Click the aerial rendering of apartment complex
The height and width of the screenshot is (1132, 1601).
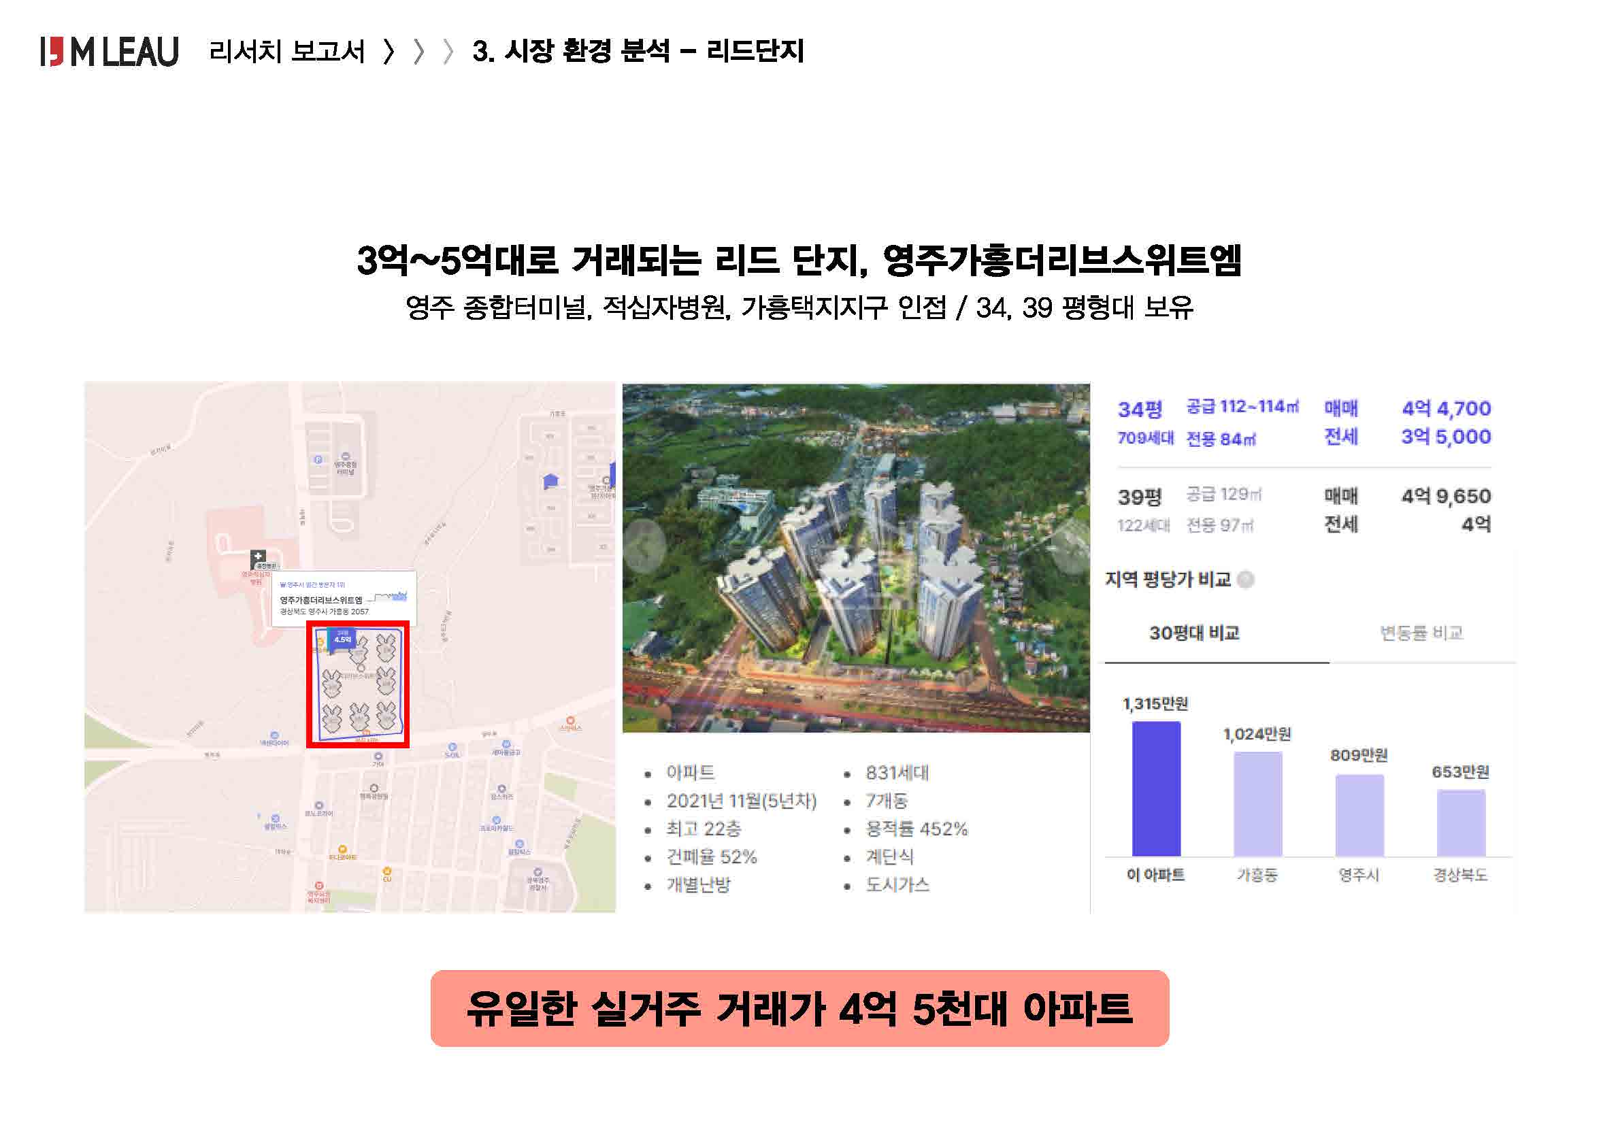[855, 558]
